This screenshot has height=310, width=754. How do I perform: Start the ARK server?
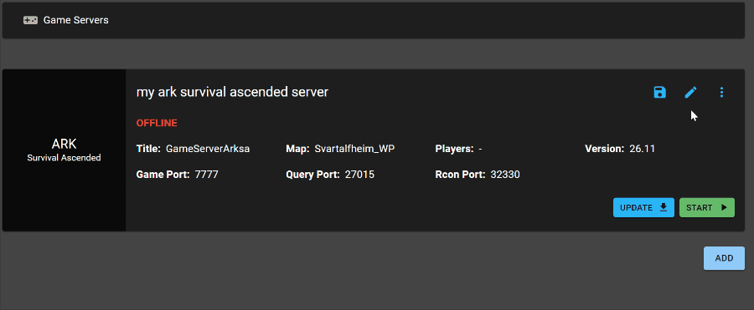[707, 208]
